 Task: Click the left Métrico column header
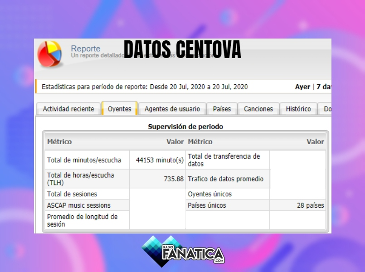click(59, 141)
